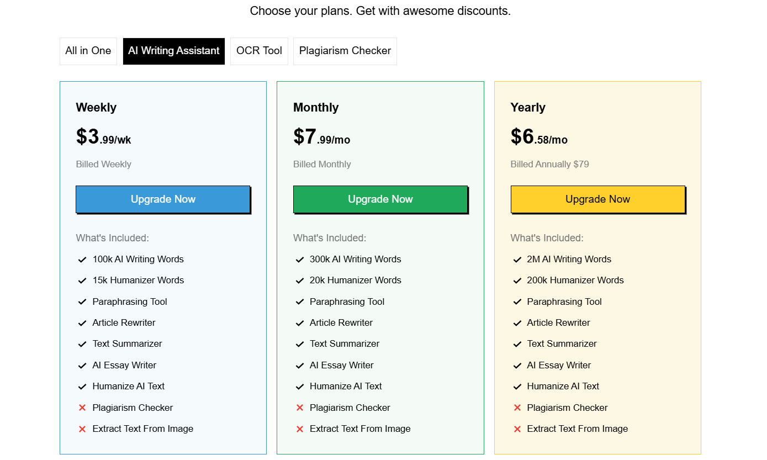Click checkmark beside Monthly Article Rewriter
Screen dimensions: 767x460
pyautogui.click(x=300, y=323)
